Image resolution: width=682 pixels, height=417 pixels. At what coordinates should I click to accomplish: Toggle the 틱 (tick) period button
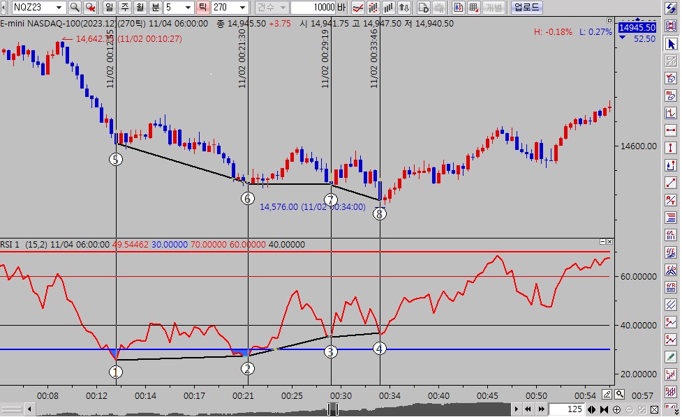(x=202, y=8)
